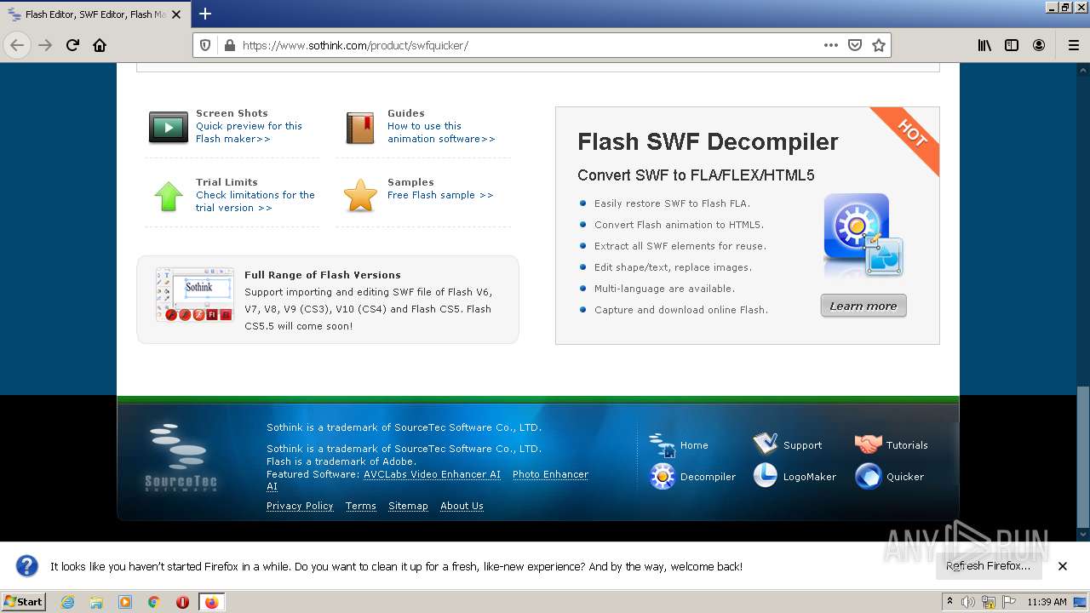Click the Guides book icon
This screenshot has width=1090, height=613.
pos(360,129)
